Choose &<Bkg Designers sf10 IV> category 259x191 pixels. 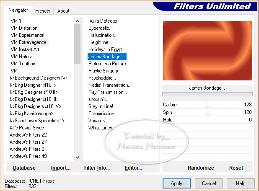(35, 106)
